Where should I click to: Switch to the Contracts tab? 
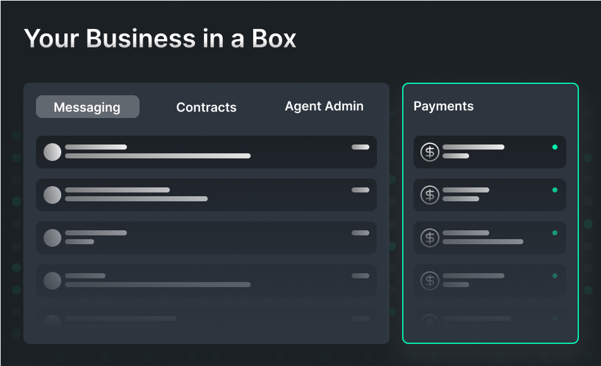206,107
